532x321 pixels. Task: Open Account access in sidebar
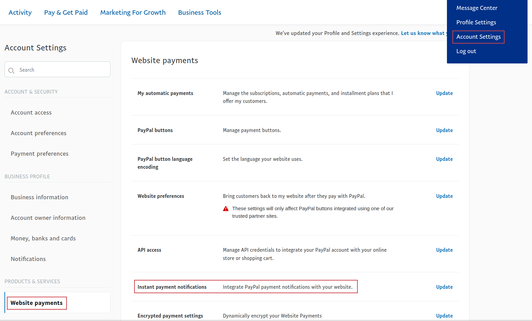[31, 112]
